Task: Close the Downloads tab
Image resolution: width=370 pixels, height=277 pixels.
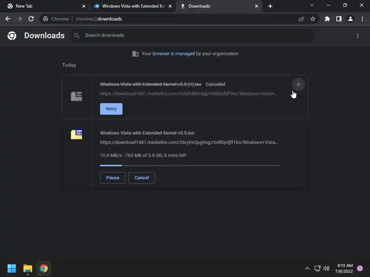Action: 257,6
